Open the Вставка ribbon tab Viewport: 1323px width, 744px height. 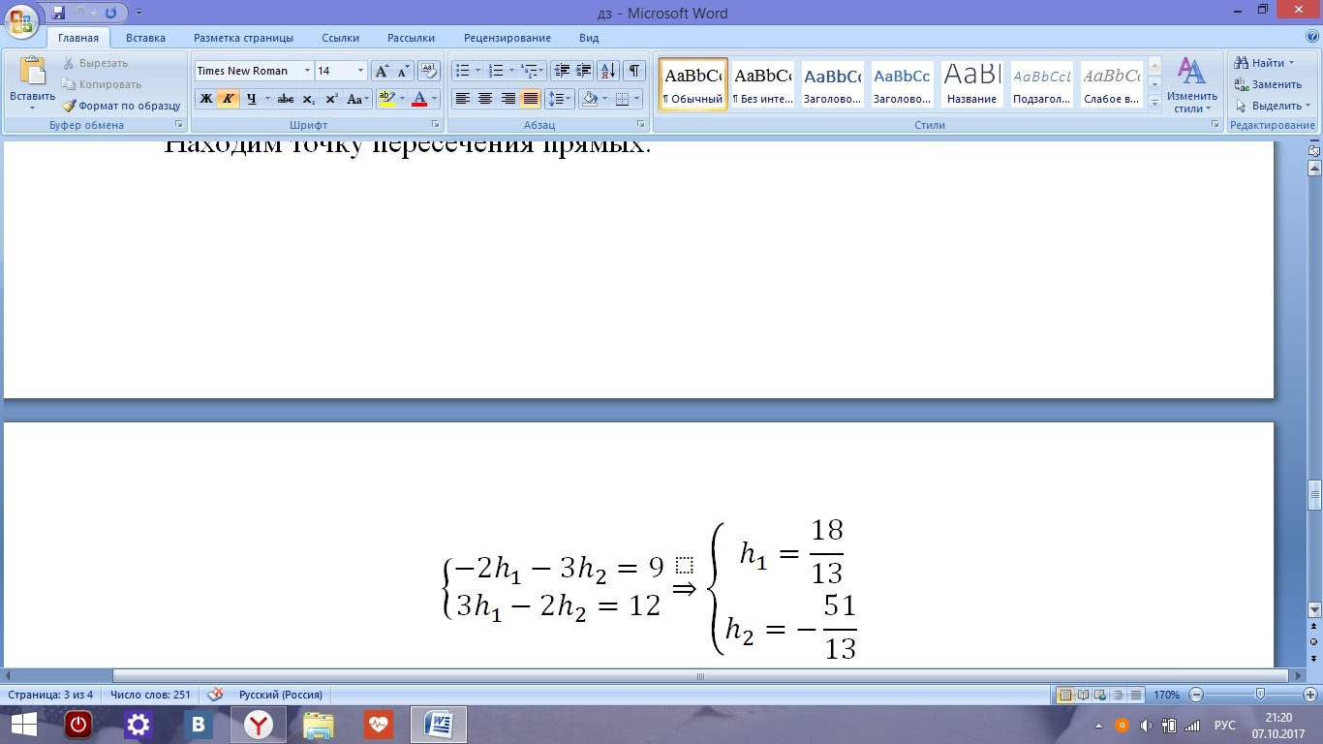(x=145, y=38)
